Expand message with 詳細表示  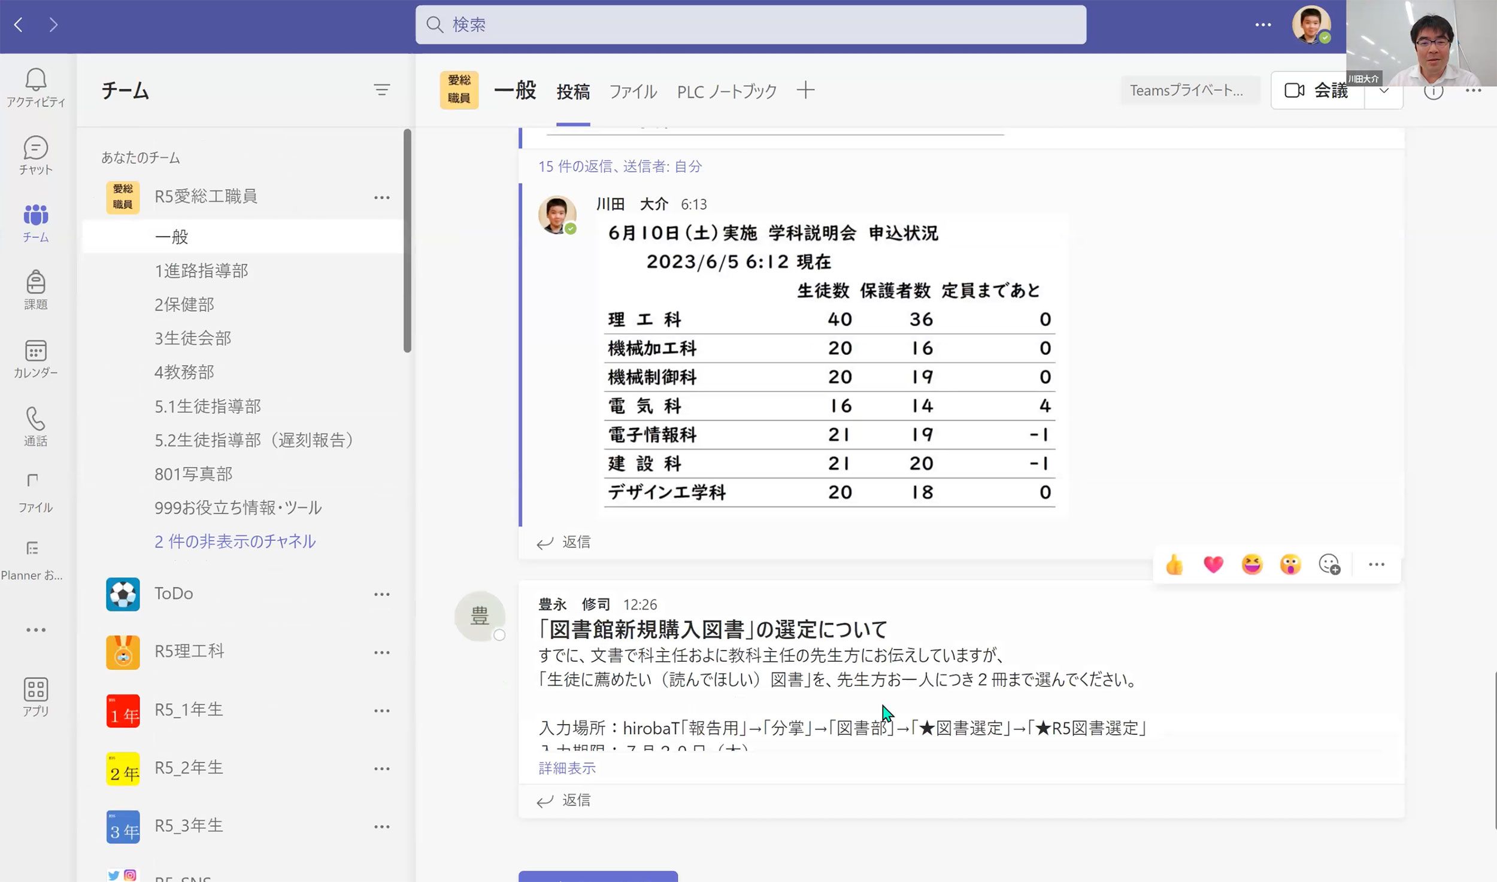click(567, 768)
